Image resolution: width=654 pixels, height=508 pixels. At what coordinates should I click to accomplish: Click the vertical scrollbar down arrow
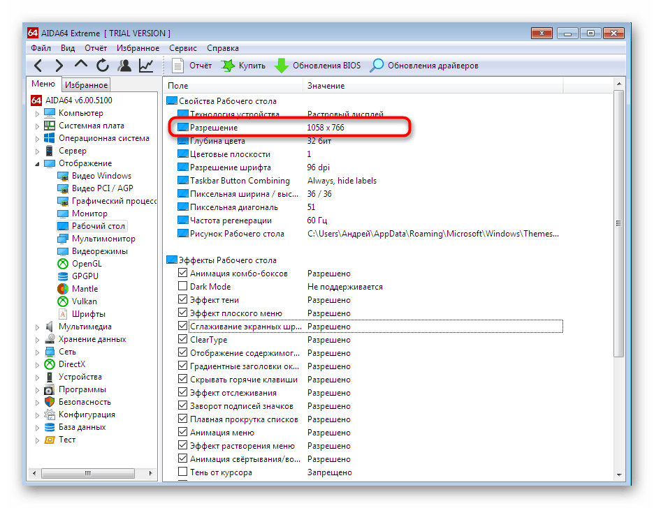pyautogui.click(x=619, y=475)
